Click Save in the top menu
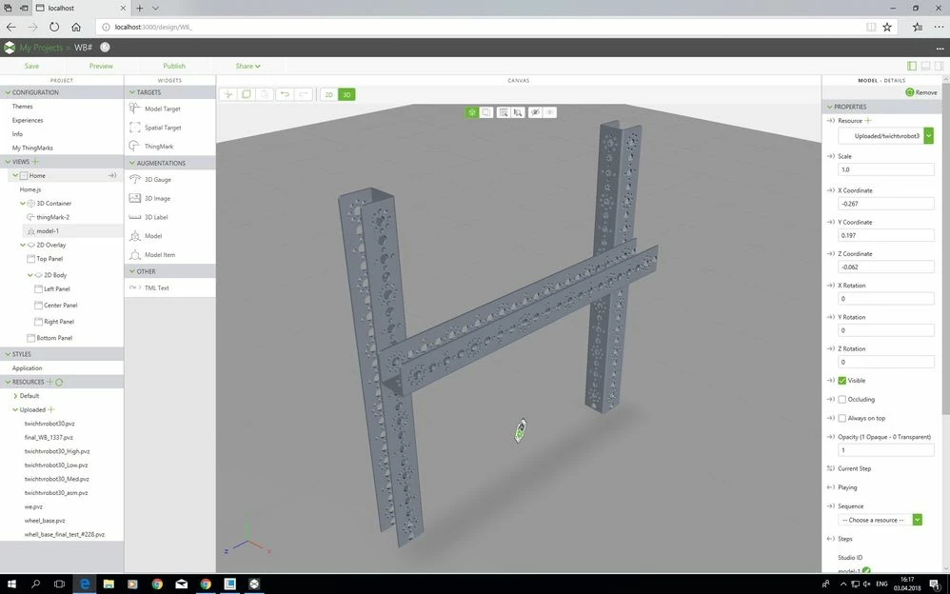950x594 pixels. (31, 66)
